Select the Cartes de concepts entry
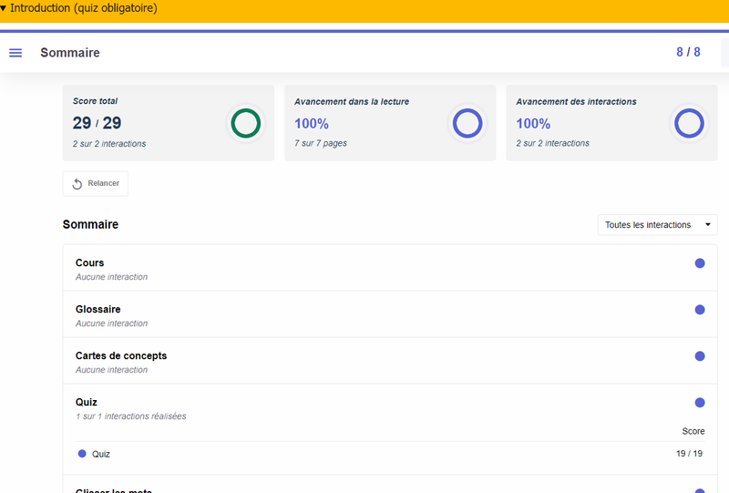The width and height of the screenshot is (729, 493). click(121, 356)
